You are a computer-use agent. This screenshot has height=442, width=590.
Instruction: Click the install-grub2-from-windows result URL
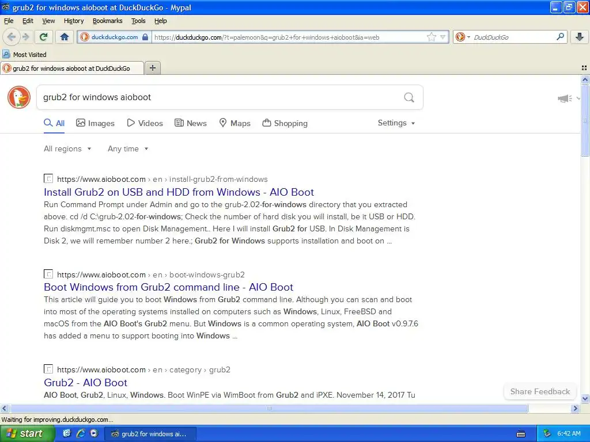click(x=162, y=180)
